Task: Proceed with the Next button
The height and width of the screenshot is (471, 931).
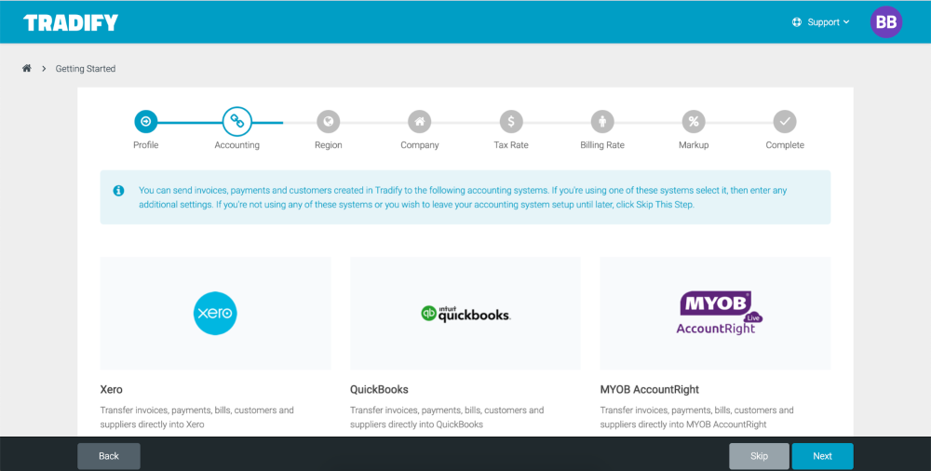Action: tap(822, 456)
